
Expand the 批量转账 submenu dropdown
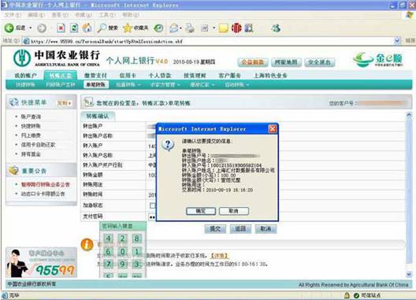coord(139,85)
